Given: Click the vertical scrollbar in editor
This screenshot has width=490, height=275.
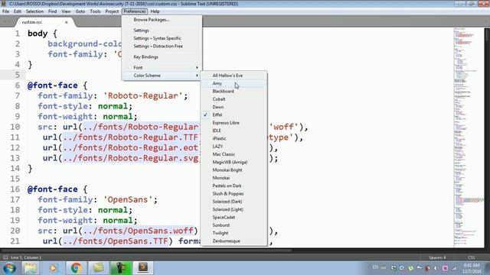Looking at the screenshot, I should pos(487,34).
